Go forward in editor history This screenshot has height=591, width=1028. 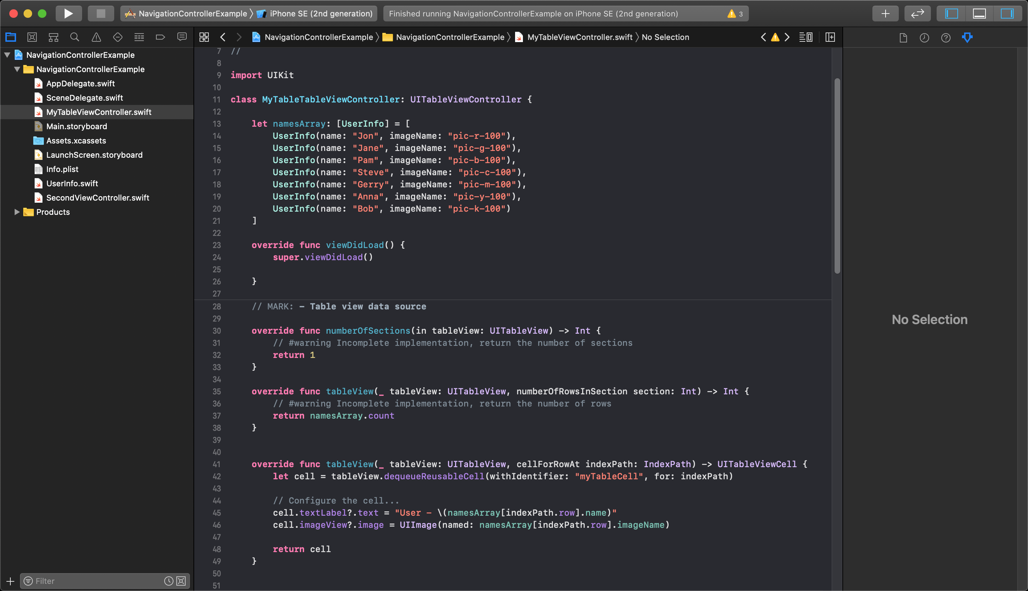coord(239,37)
